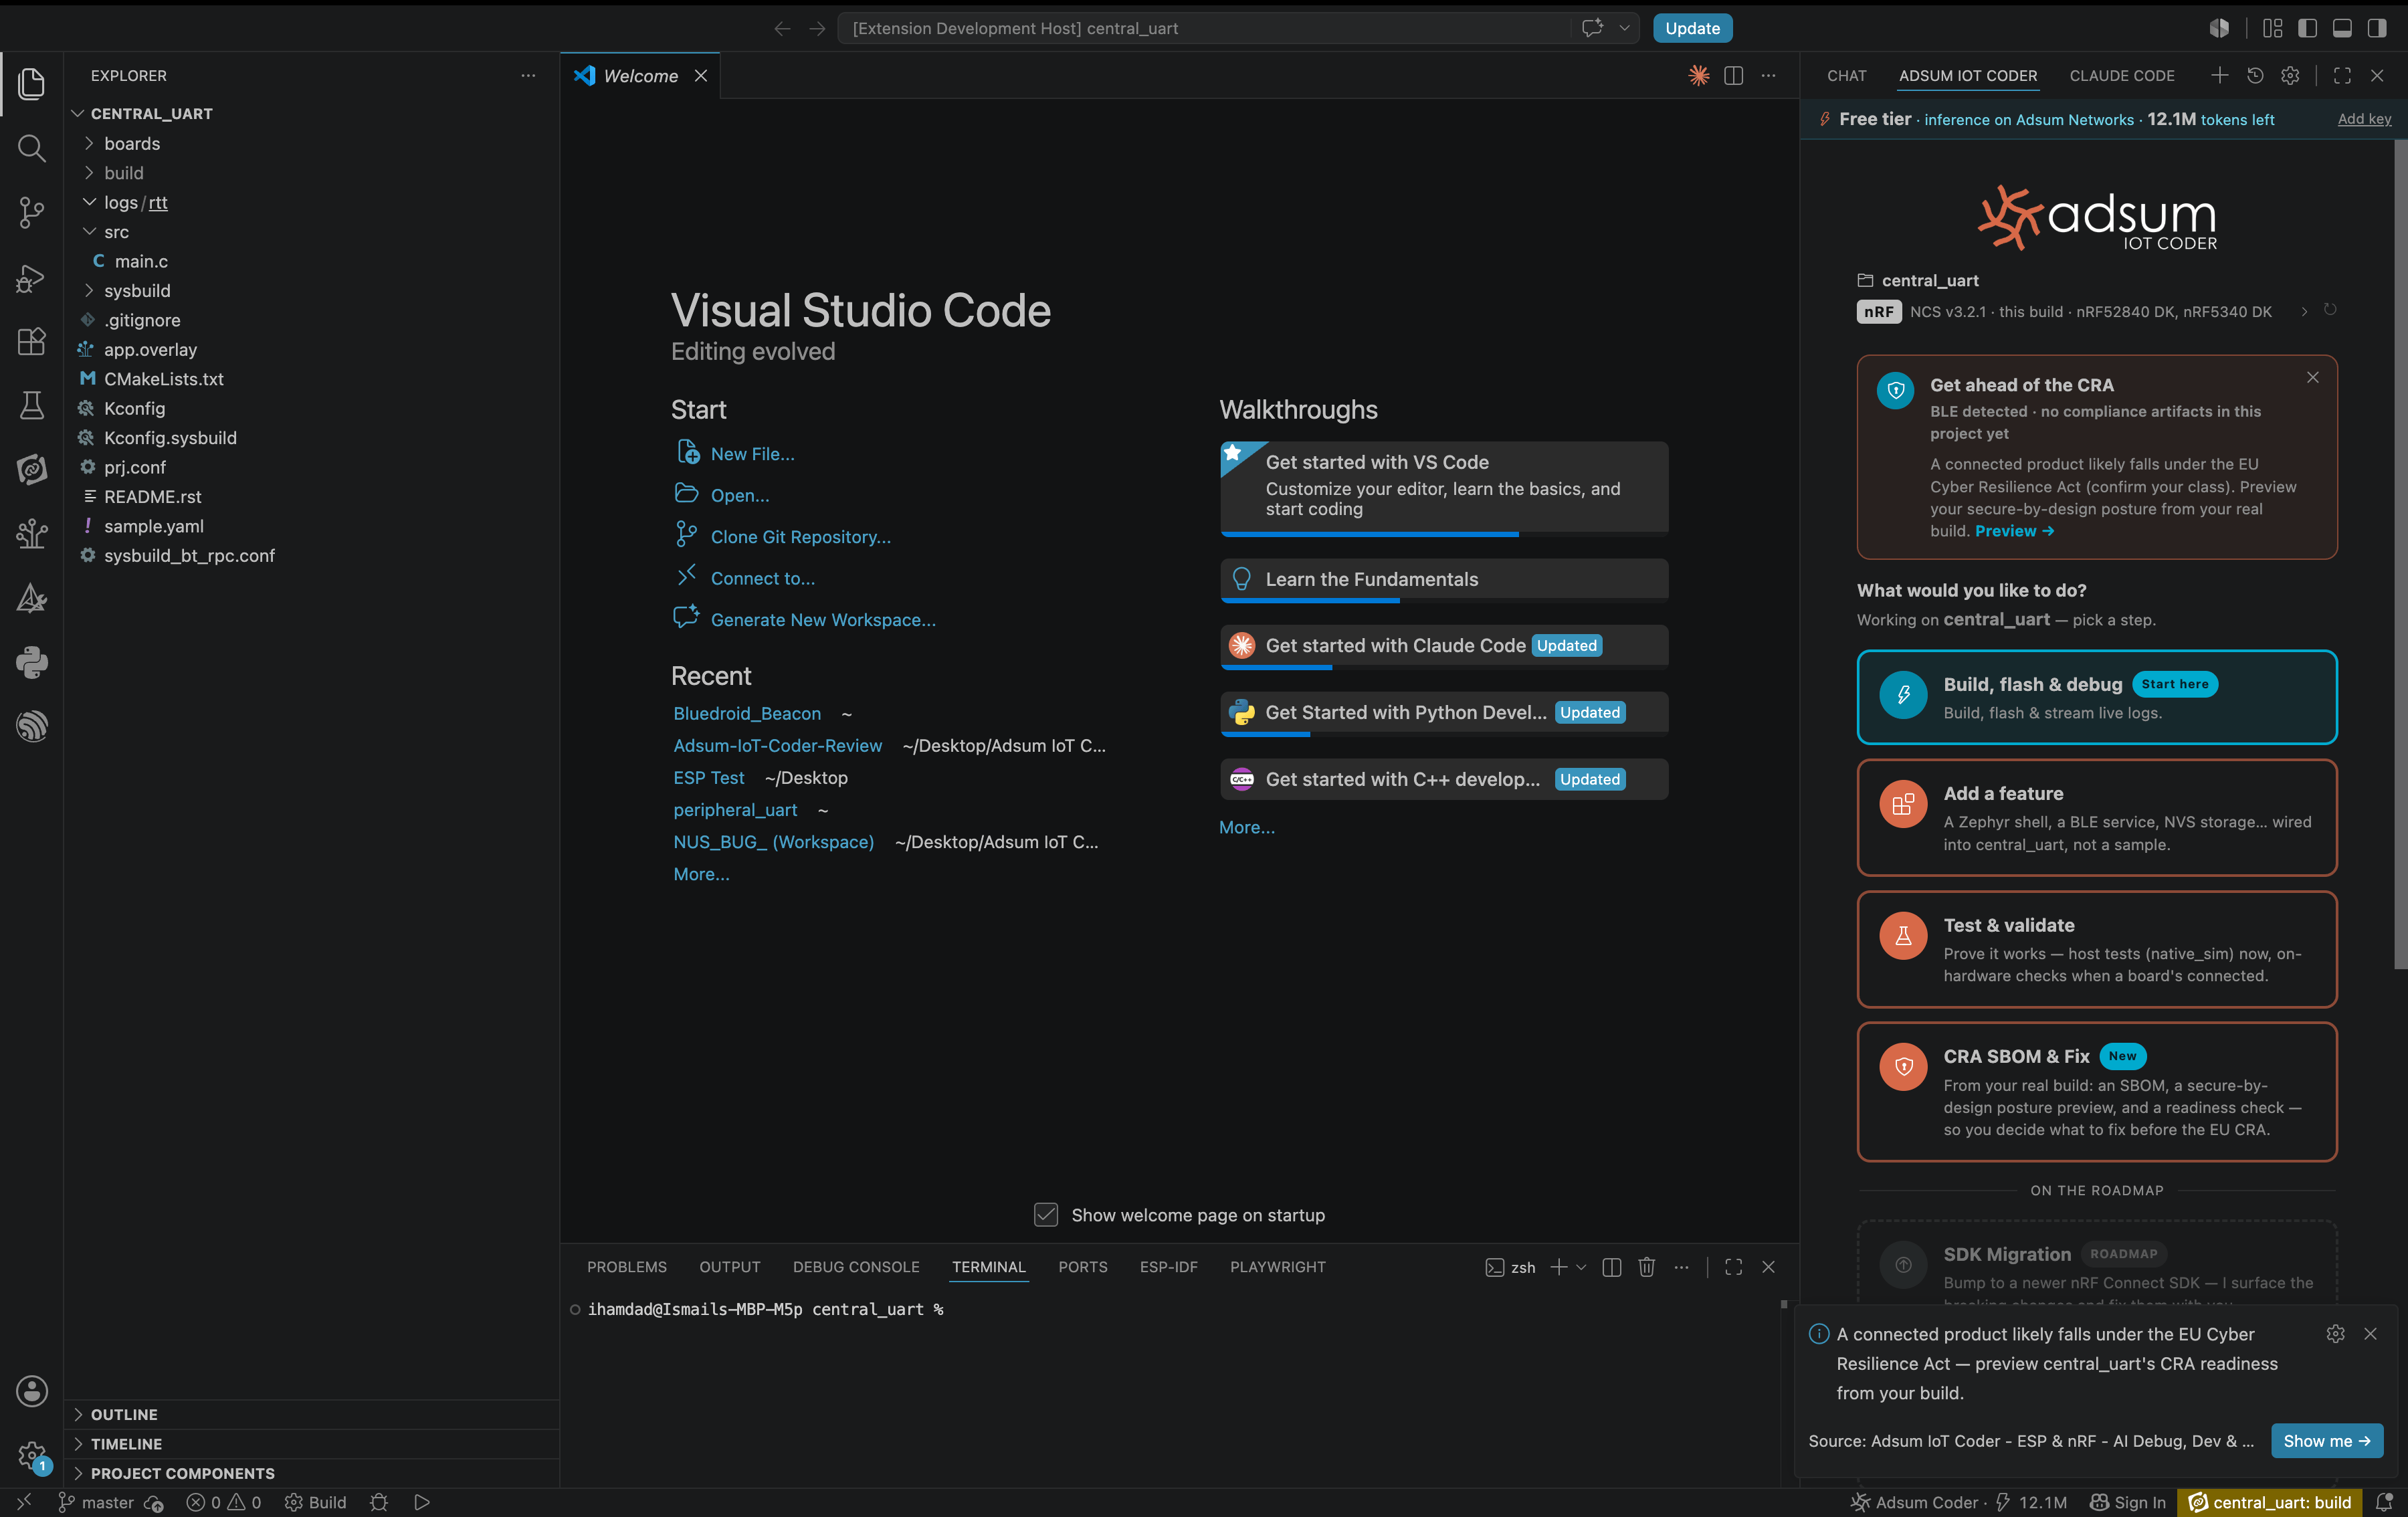Switch to the CHAT tab
2408x1517 pixels.
coord(1846,76)
